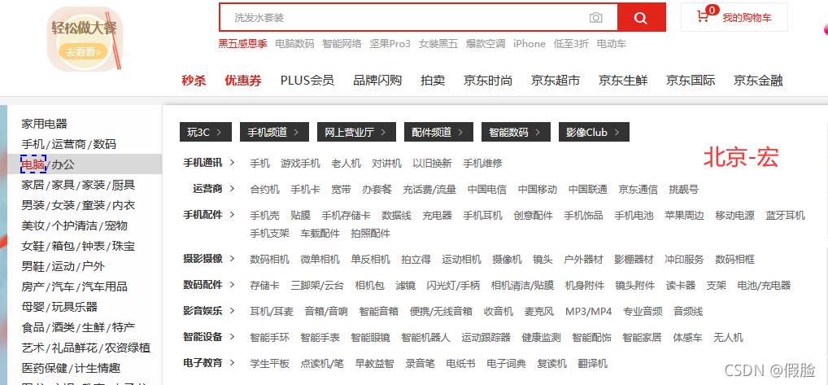Select 医药保健 category in sidebar
Screen dimensions: 828x385
coord(45,368)
